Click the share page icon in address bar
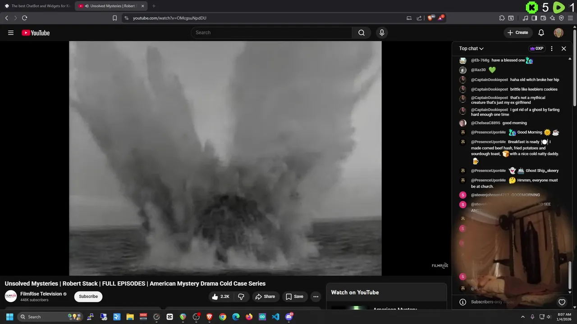This screenshot has height=324, width=577. pos(419,18)
